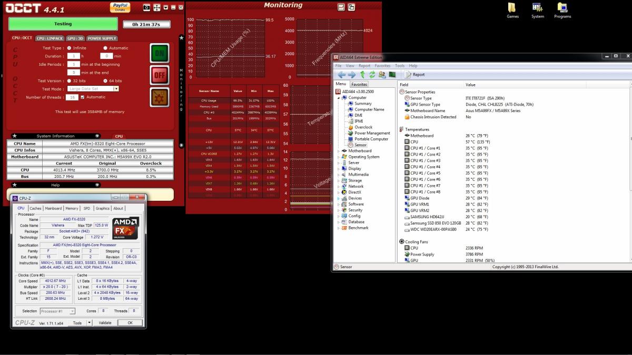The width and height of the screenshot is (632, 355).
Task: Open the System desktop shortcut
Action: (x=538, y=10)
